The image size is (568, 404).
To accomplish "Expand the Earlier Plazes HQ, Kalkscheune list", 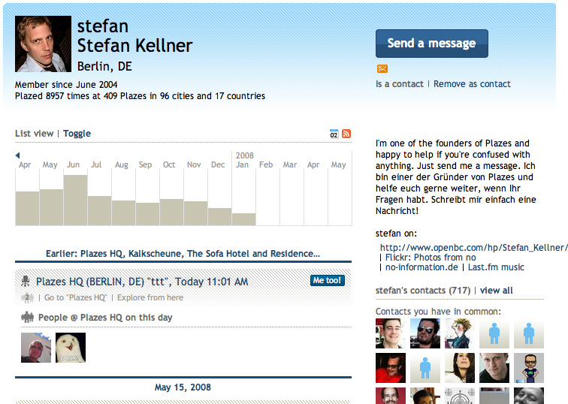I will (x=183, y=254).
